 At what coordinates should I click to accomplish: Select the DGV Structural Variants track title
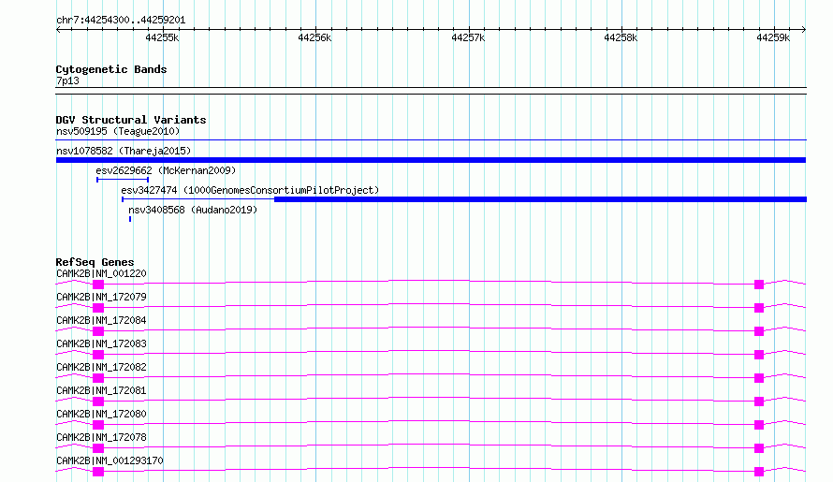131,120
